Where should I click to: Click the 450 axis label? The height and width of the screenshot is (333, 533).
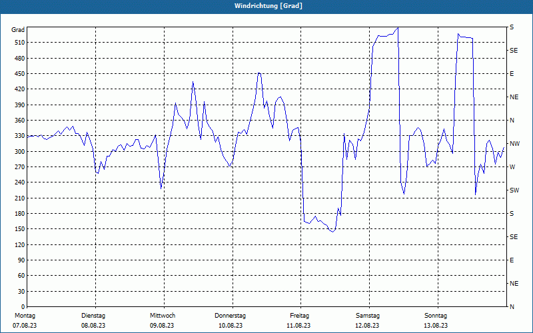(19, 74)
